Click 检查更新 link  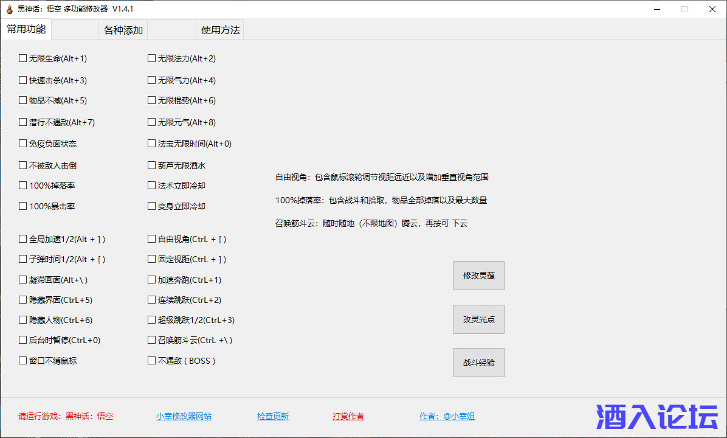[x=273, y=416]
